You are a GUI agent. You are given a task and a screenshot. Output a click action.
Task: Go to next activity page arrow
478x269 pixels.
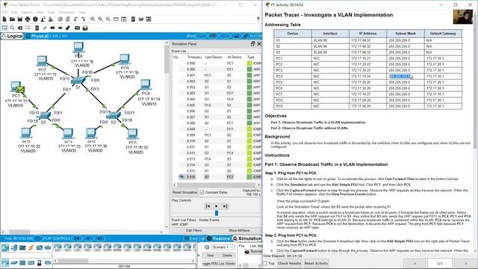coord(465,263)
